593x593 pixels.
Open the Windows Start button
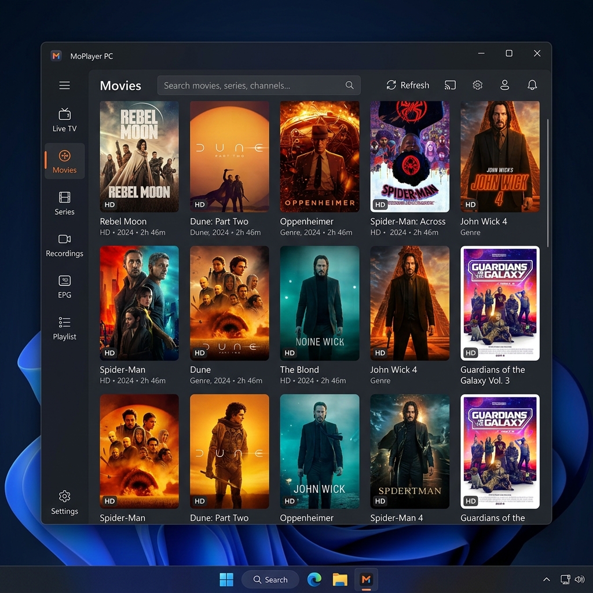[x=226, y=579]
